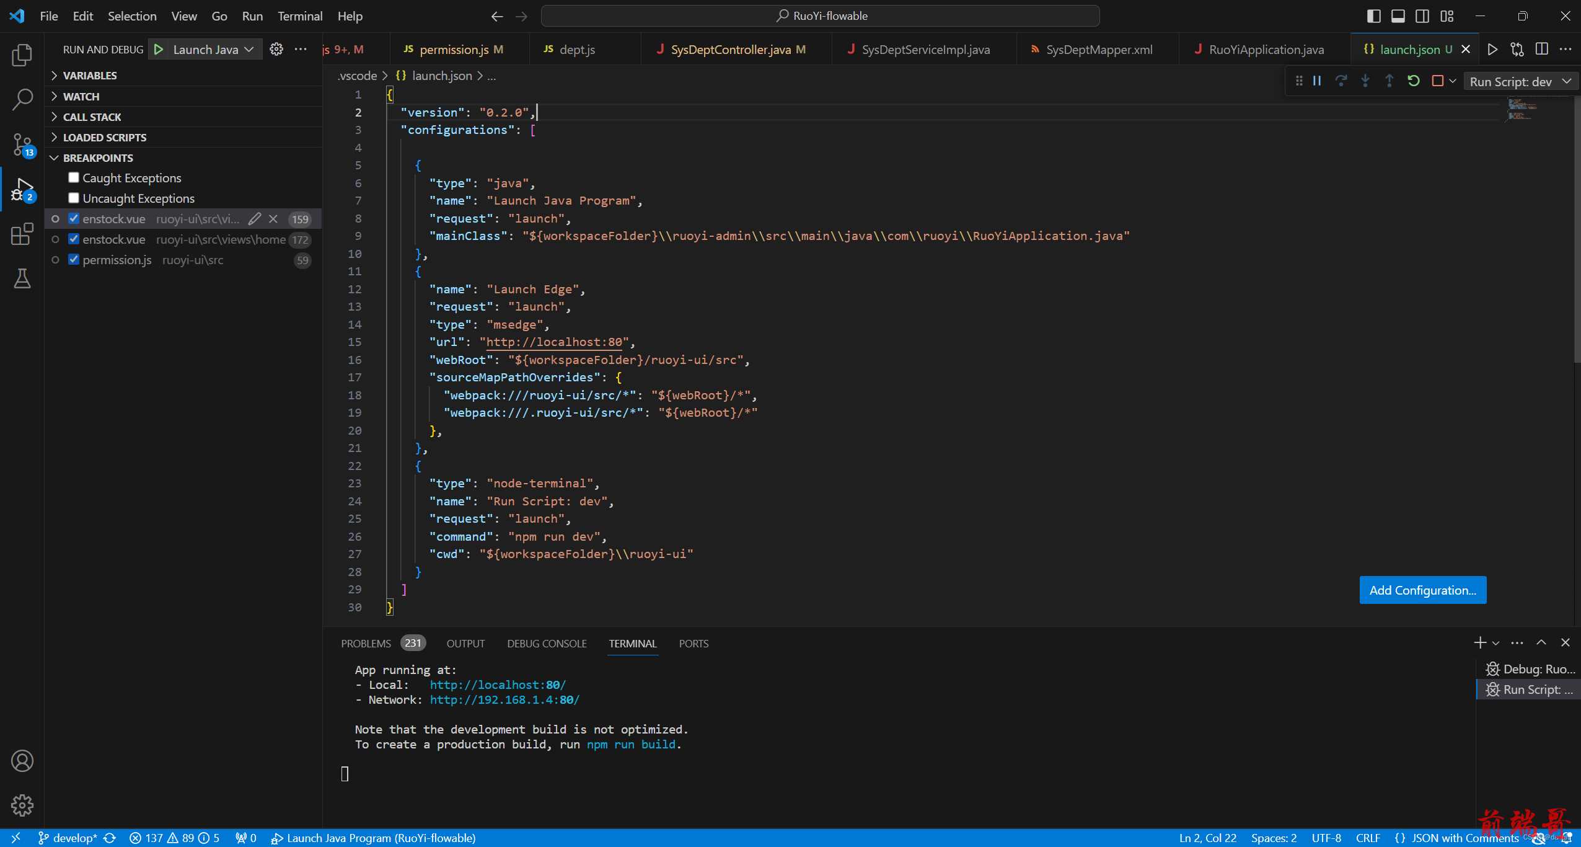Click the editor vertical scrollbar
Viewport: 1581px width, 847px height.
[1577, 228]
